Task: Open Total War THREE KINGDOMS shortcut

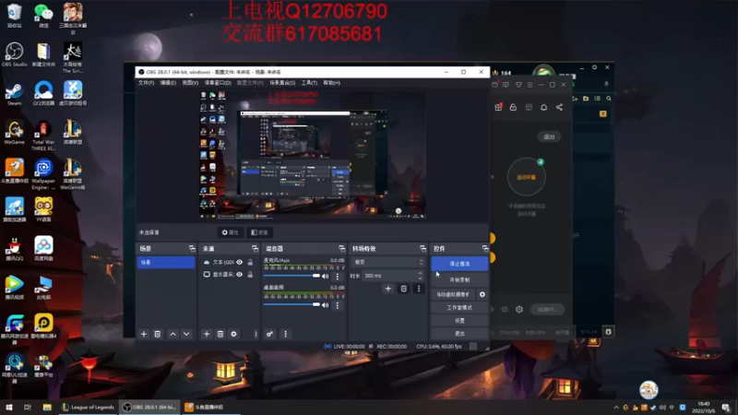Action: pyautogui.click(x=43, y=136)
